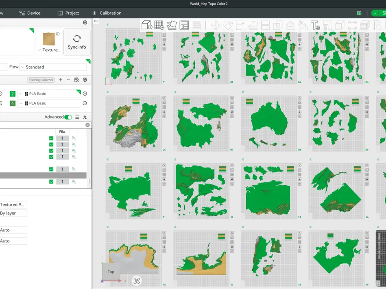386x289 pixels.
Task: Click the plus icon to add filament
Action: [x=61, y=80]
